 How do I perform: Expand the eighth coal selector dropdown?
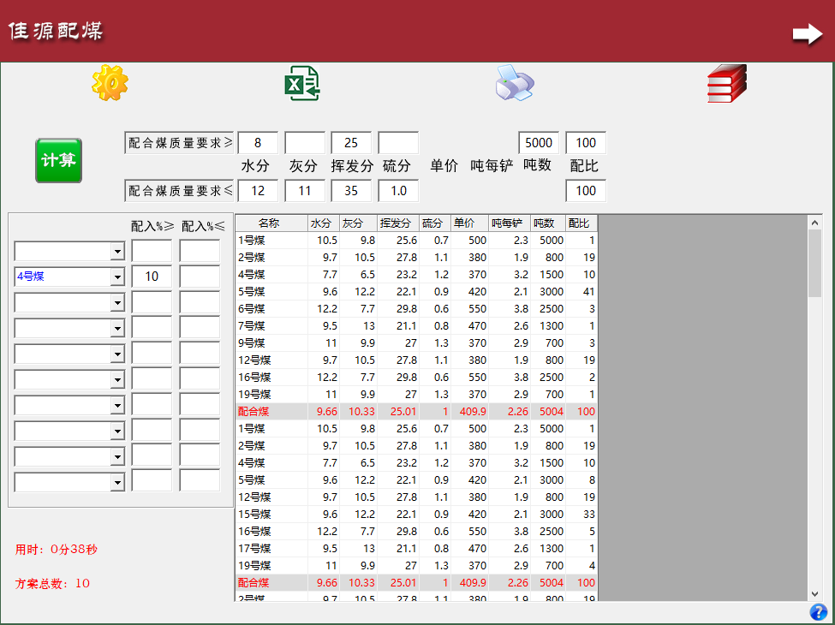(117, 431)
